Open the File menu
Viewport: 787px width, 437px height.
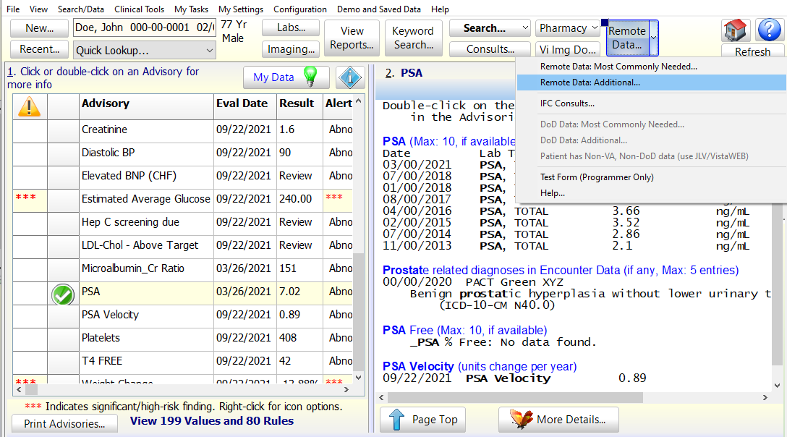click(13, 9)
